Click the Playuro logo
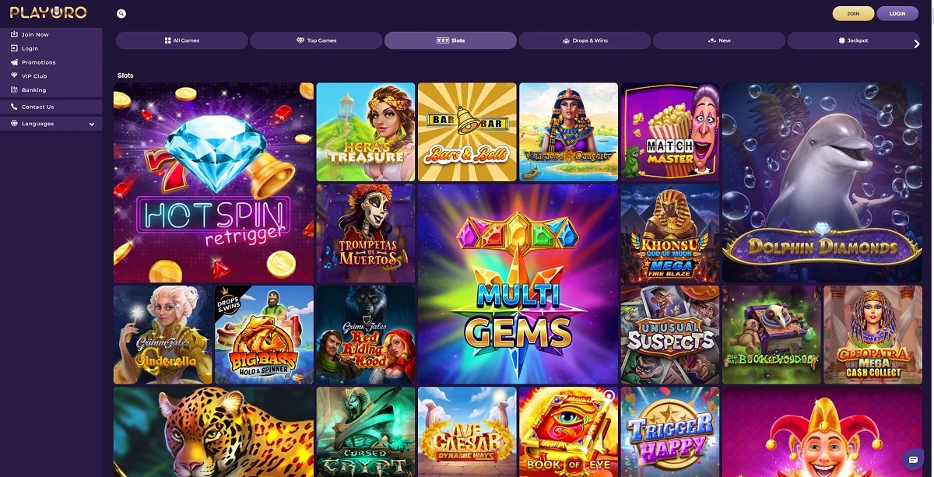Image resolution: width=934 pixels, height=477 pixels. pos(48,12)
